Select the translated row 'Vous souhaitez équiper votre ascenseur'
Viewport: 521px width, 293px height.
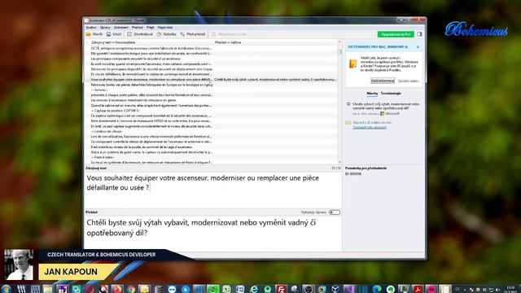click(x=212, y=80)
